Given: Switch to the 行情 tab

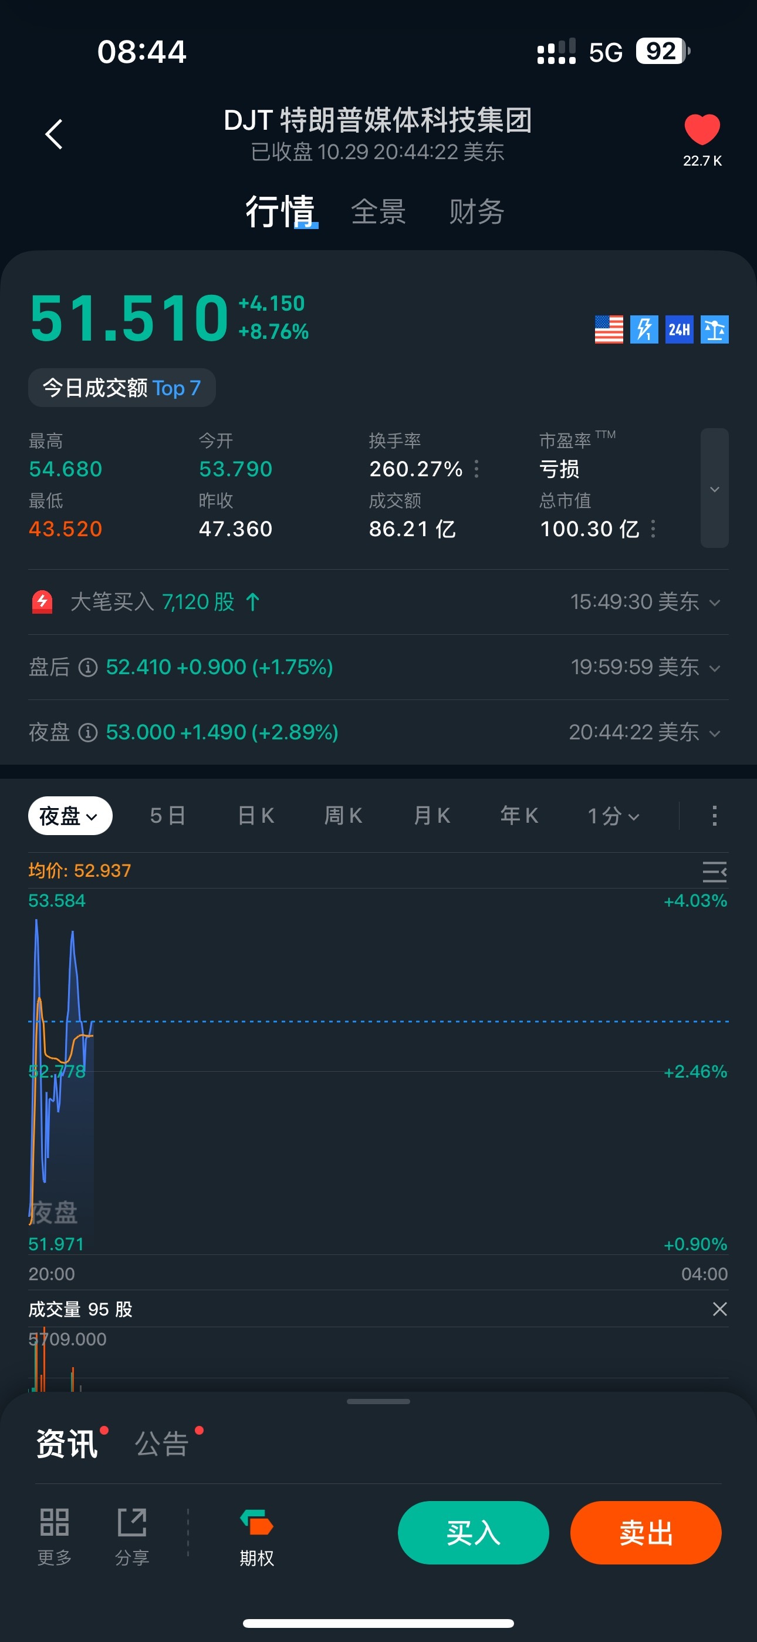Looking at the screenshot, I should click(281, 211).
